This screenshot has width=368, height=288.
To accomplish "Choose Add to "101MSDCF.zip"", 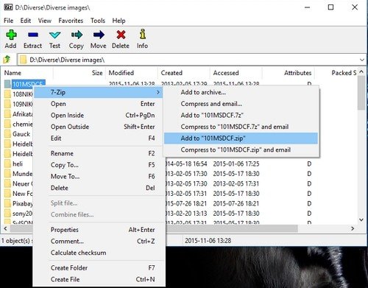I will [241, 138].
